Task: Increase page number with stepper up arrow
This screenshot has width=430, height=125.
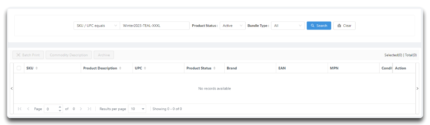Action: pyautogui.click(x=60, y=107)
